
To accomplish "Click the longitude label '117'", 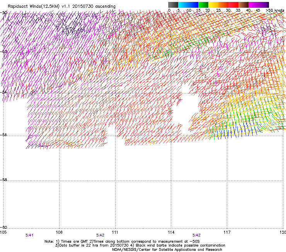I will (227, 232).
